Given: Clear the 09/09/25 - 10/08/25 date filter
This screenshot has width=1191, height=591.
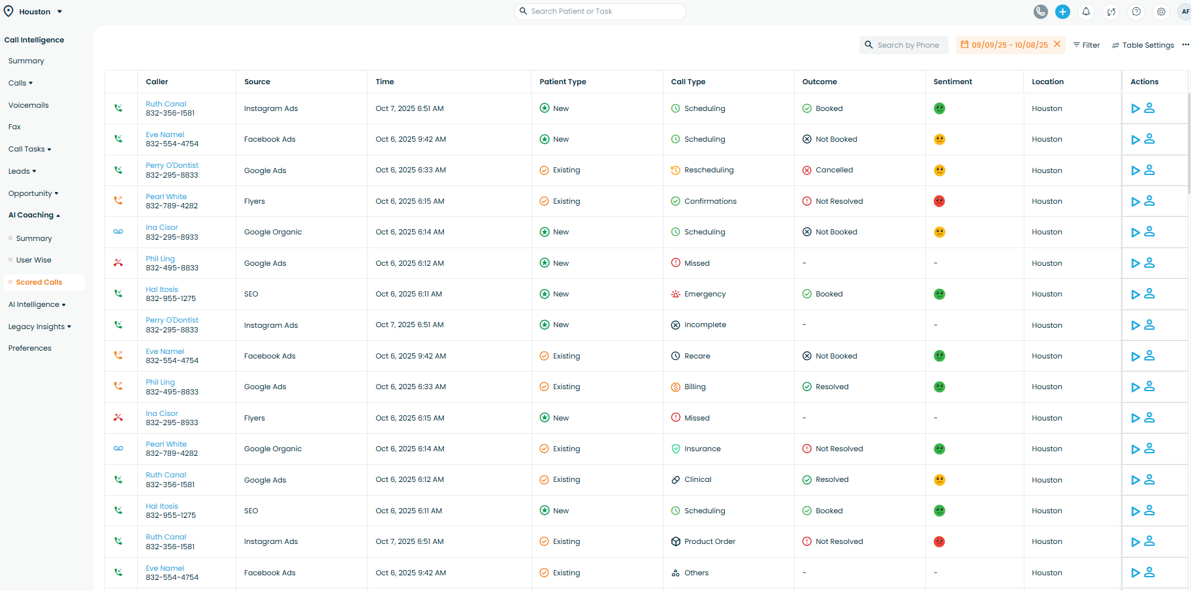Looking at the screenshot, I should click(x=1057, y=44).
